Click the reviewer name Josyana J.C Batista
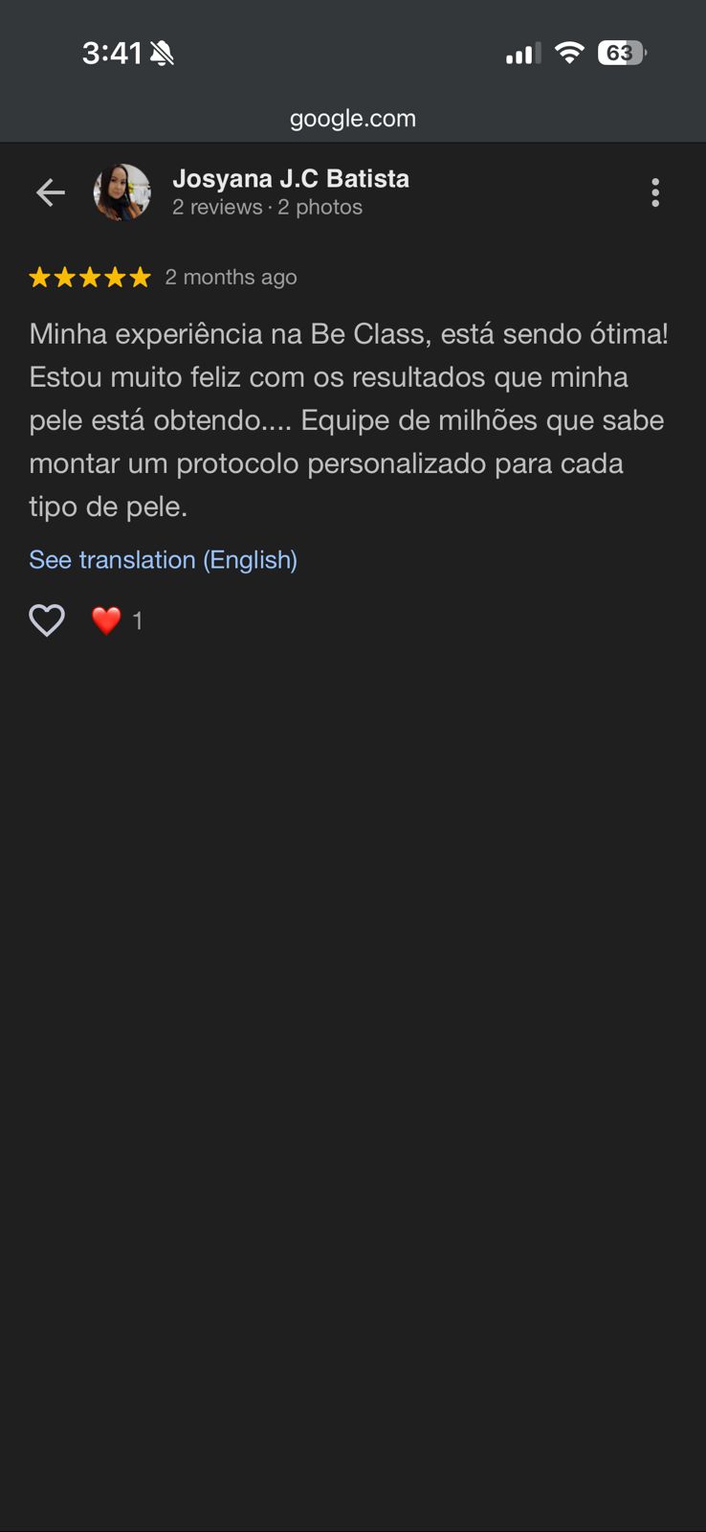 pyautogui.click(x=291, y=179)
